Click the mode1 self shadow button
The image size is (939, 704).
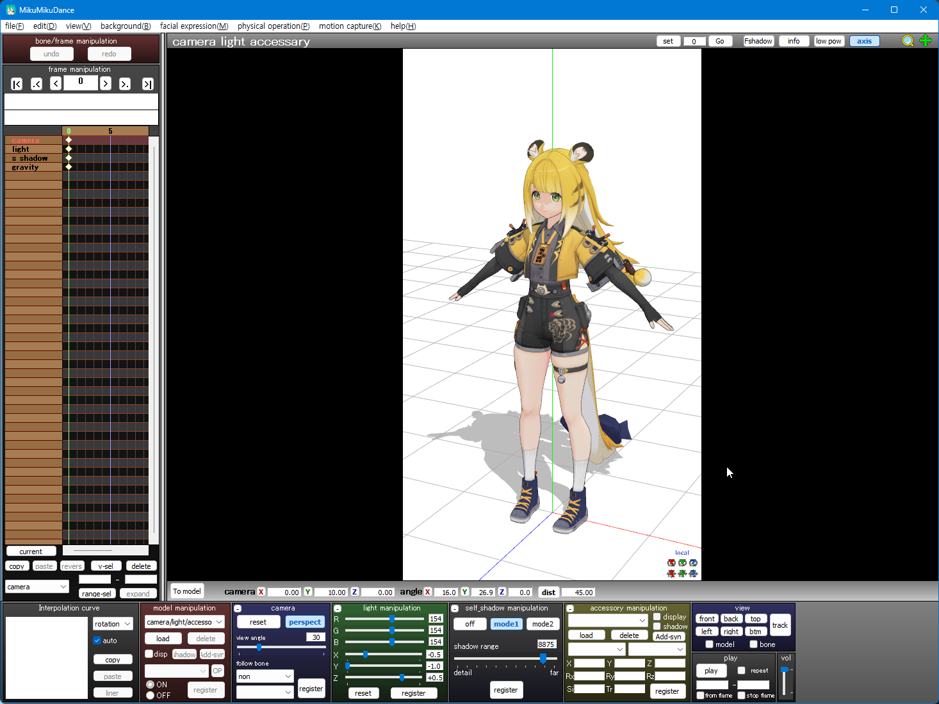[506, 624]
